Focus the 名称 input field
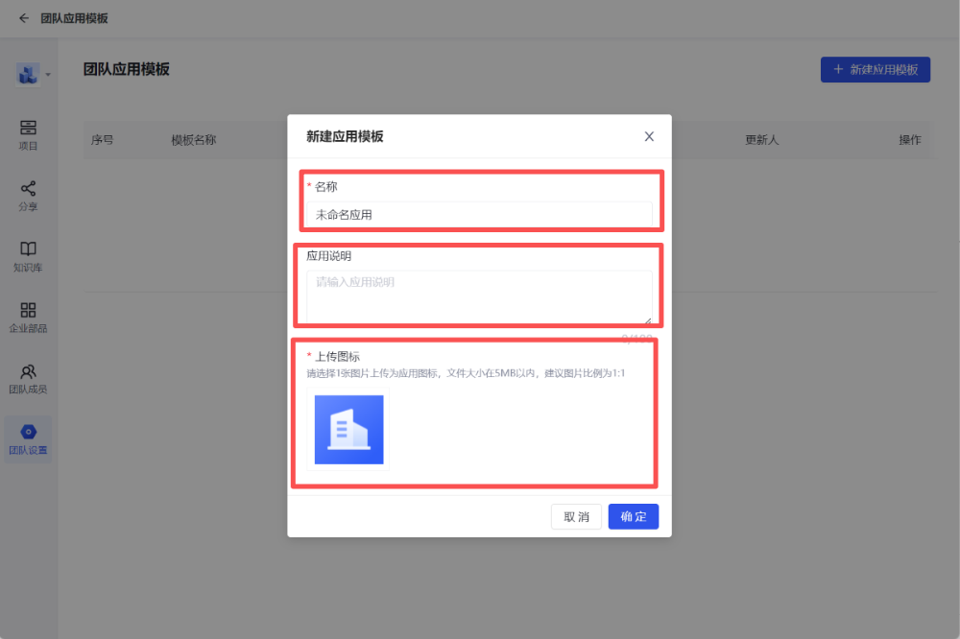Viewport: 960px width, 639px height. point(479,215)
